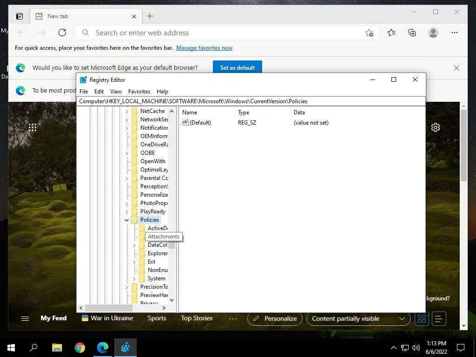Open Manage favorites now link
Viewport: 476px width, 357px height.
205,48
